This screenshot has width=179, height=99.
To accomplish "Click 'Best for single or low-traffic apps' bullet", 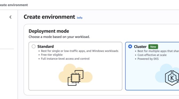I will 80,51.
